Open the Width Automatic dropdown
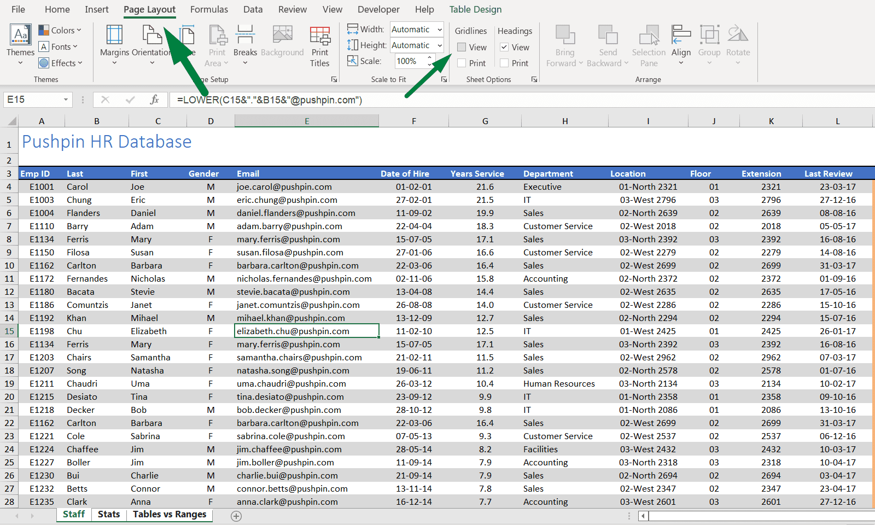The image size is (875, 525). point(437,29)
